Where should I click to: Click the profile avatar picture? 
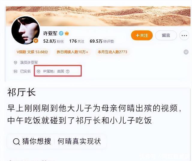25,30
